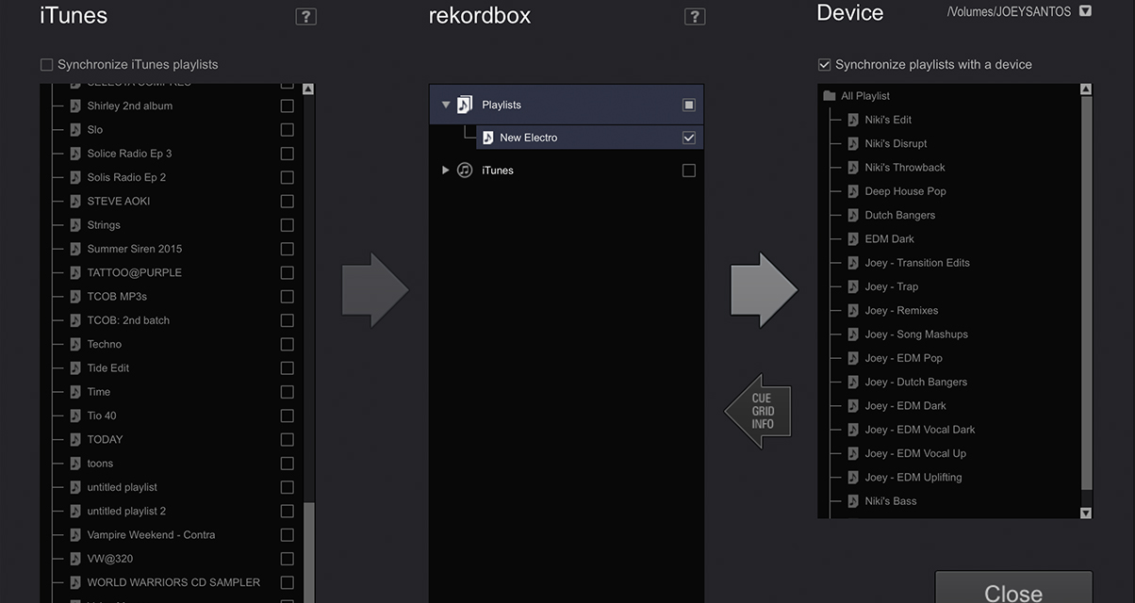
Task: Select Joey - Trap playlist on device
Action: 891,286
